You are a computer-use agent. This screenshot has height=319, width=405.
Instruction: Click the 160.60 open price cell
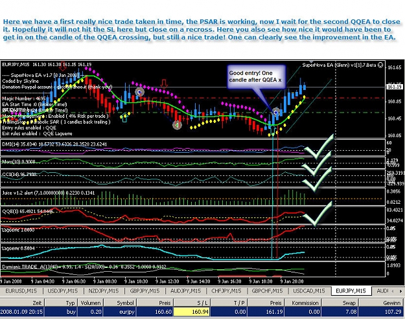click(x=155, y=312)
